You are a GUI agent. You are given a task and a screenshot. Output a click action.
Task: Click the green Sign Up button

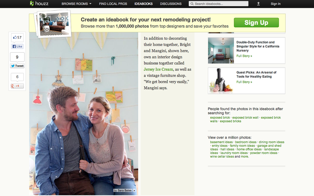[x=256, y=23]
